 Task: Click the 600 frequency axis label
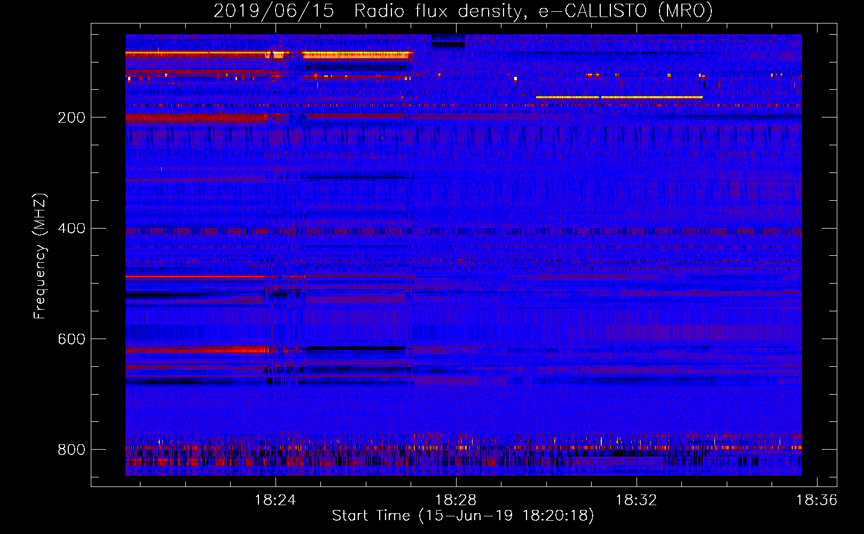pyautogui.click(x=72, y=340)
